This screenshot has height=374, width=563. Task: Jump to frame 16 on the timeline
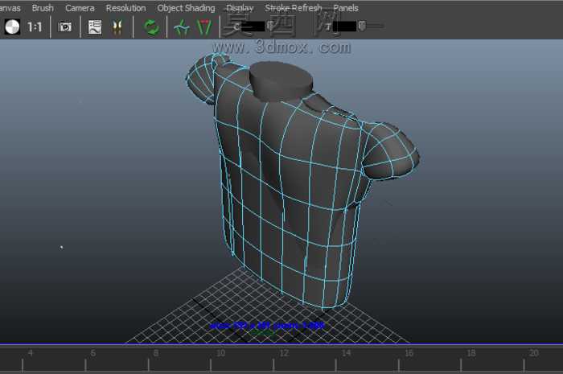[x=409, y=353]
